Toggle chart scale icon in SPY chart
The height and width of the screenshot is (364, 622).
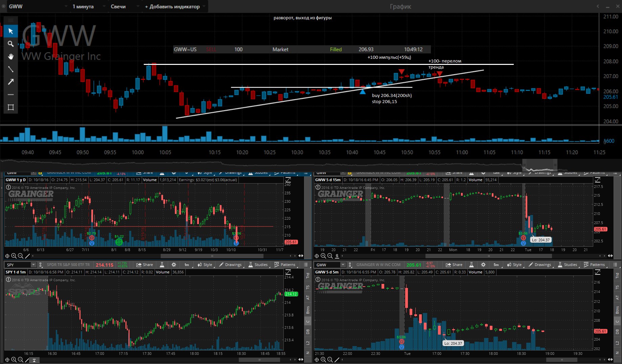tap(288, 272)
